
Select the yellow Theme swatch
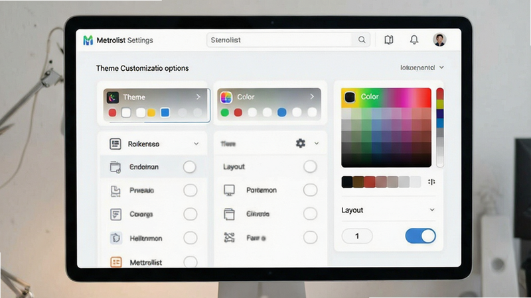151,113
